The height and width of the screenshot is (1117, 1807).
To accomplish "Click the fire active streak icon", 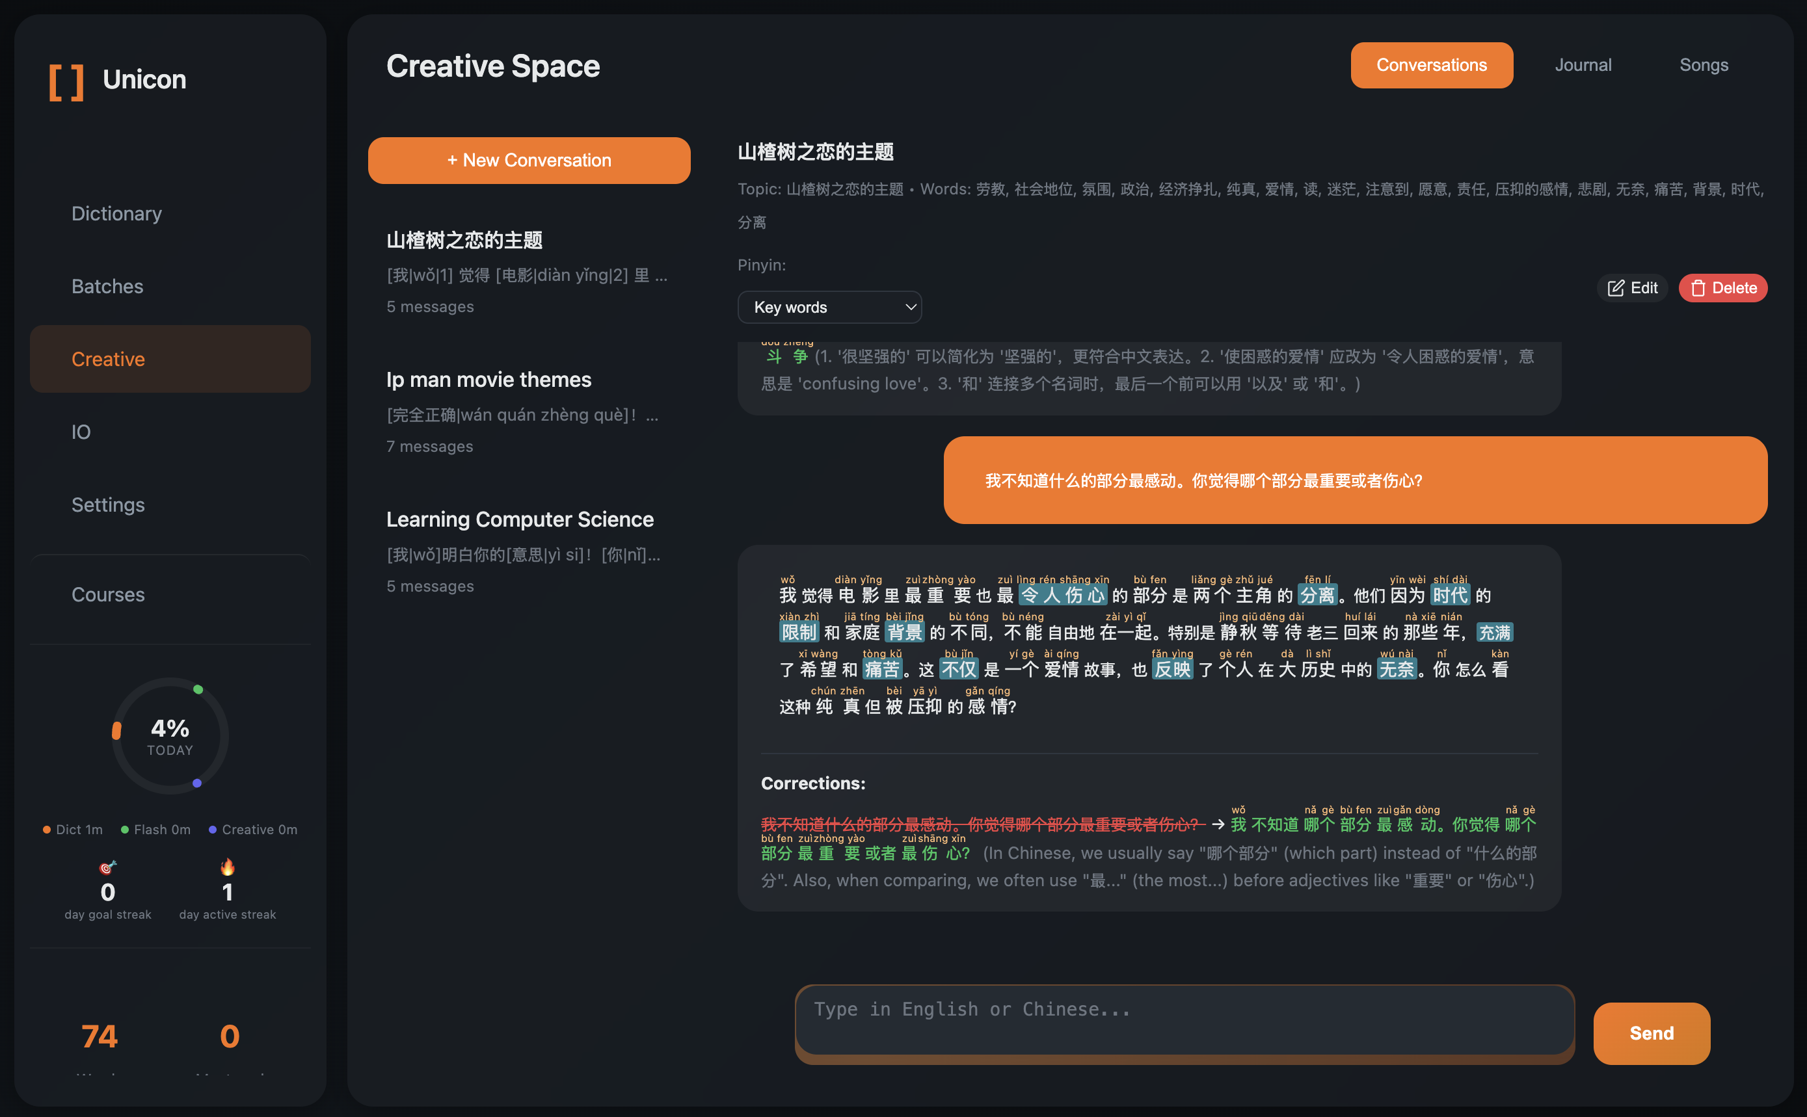I will 228,867.
